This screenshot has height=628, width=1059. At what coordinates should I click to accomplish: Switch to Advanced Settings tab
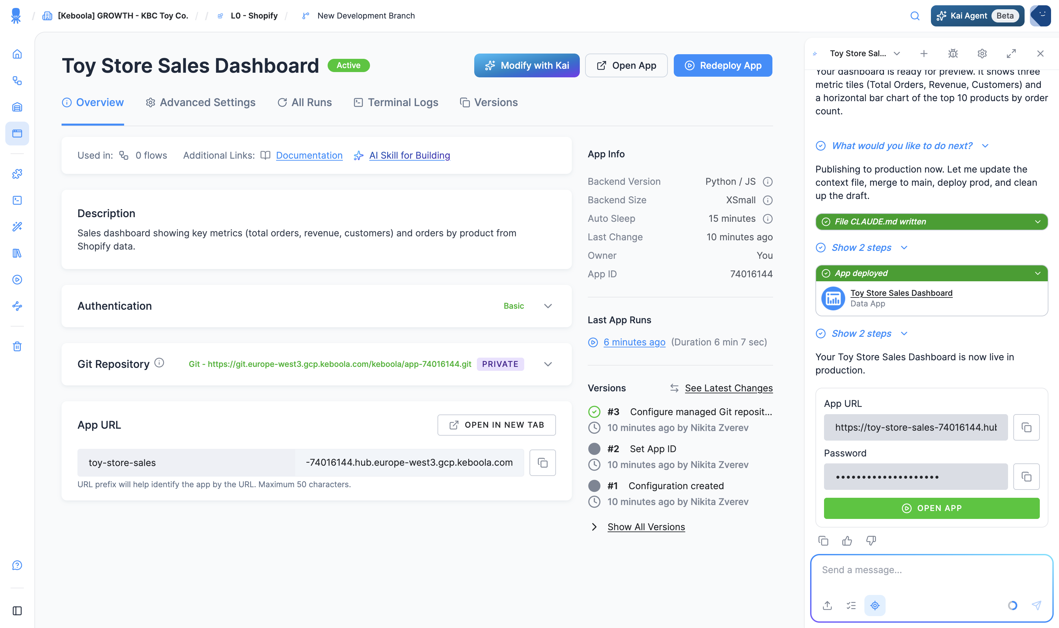pyautogui.click(x=200, y=102)
